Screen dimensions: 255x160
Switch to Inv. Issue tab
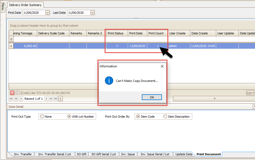[x=128, y=154]
